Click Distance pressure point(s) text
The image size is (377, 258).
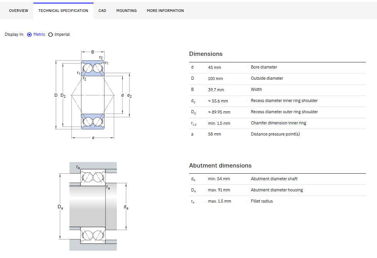click(x=275, y=134)
